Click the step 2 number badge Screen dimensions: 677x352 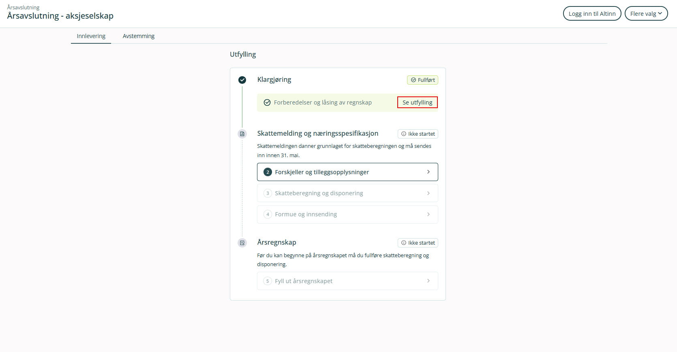[x=268, y=172]
